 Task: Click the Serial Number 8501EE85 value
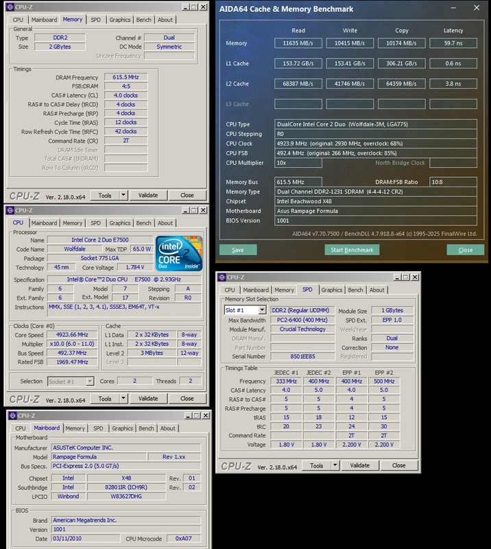point(302,356)
